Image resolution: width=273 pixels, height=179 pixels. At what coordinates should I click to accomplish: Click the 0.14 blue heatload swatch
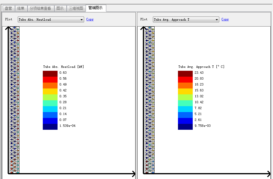(50, 115)
